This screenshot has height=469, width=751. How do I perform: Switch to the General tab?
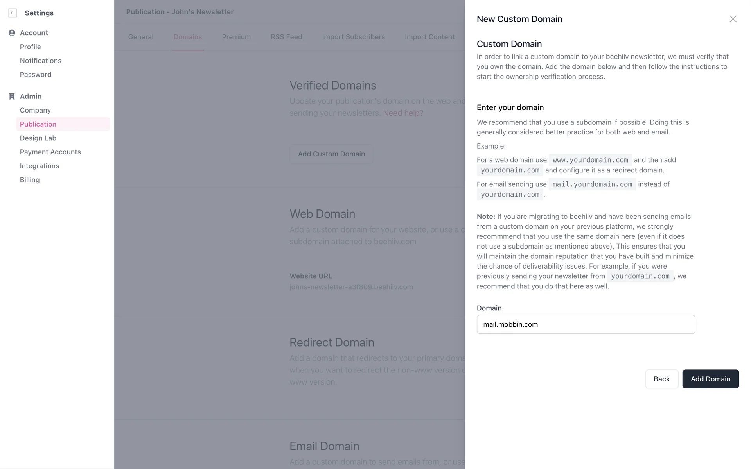[x=141, y=37]
